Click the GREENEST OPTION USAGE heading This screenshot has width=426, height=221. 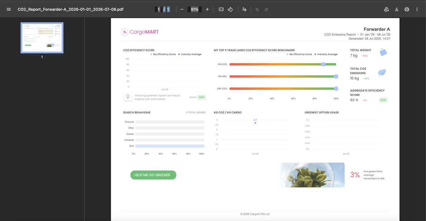click(322, 112)
